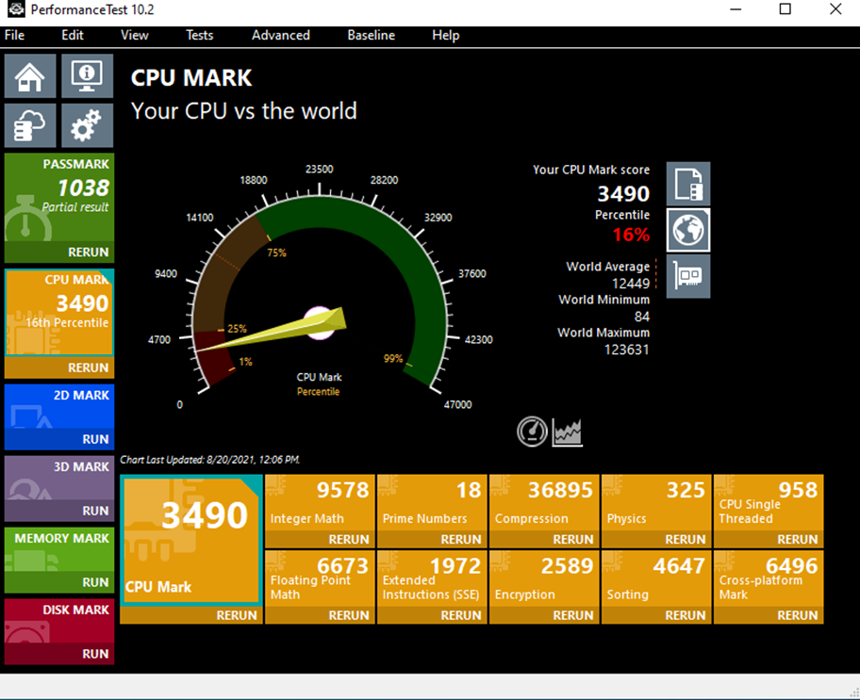Select the Floating Point Math 6673 tile
The height and width of the screenshot is (700, 860).
point(320,578)
